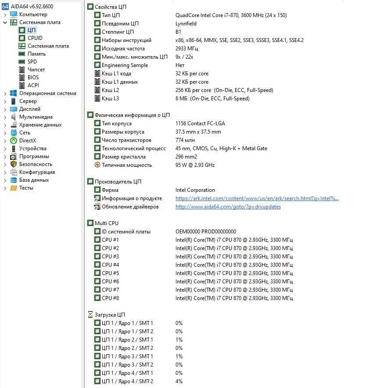The image size is (369, 388).
Task: Expand the Сеть tree node
Action: click(5, 133)
